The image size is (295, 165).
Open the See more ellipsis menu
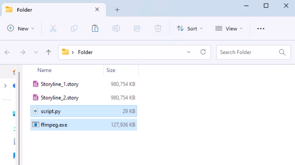pyautogui.click(x=260, y=28)
